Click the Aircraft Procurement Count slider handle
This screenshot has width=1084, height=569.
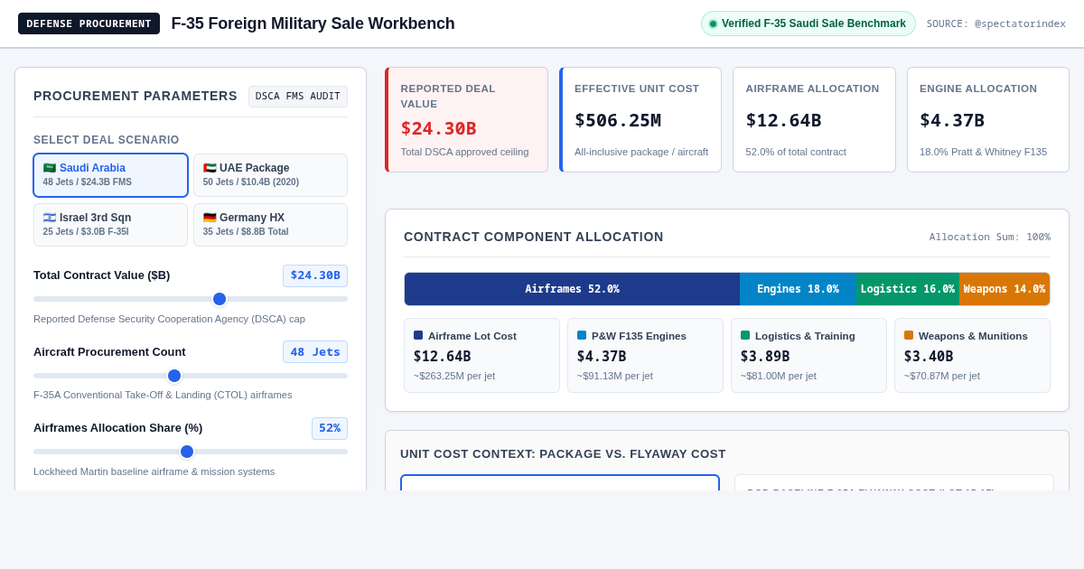click(174, 376)
